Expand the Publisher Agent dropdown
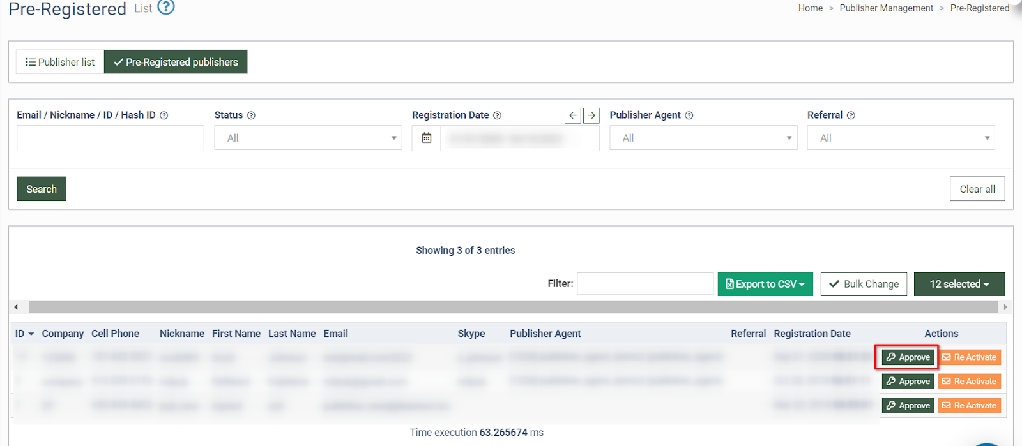Viewport: 1022px width, 446px height. (x=703, y=138)
